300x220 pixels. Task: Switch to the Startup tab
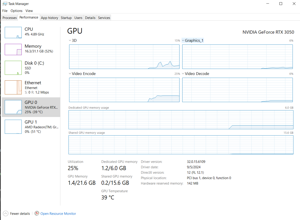[x=66, y=18]
